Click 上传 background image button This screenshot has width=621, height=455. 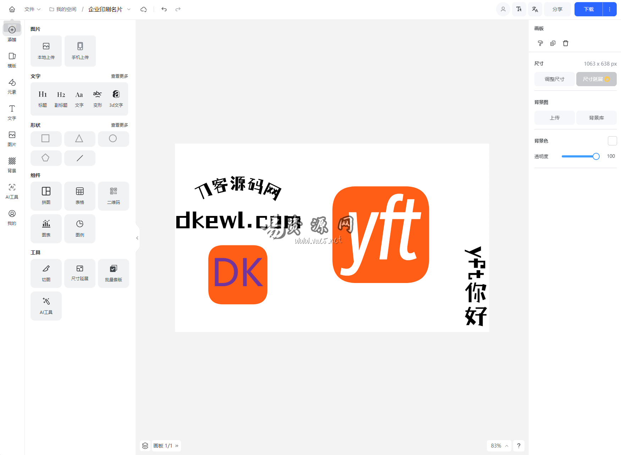tap(554, 118)
